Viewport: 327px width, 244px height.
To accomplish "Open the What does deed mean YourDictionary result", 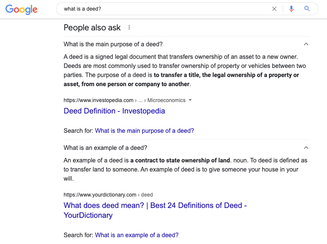I will pos(155,210).
